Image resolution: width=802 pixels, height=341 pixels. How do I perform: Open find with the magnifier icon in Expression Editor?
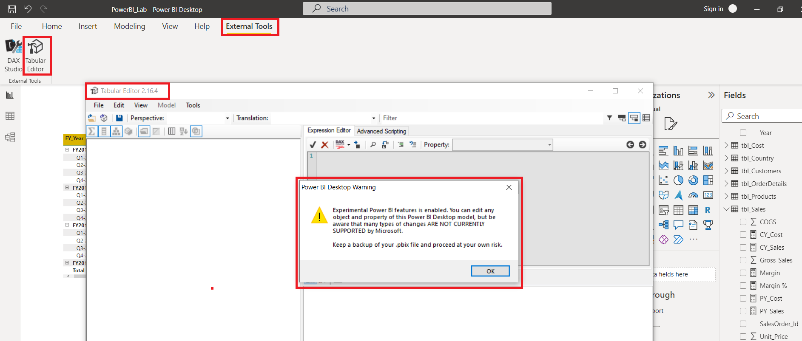[x=373, y=145]
